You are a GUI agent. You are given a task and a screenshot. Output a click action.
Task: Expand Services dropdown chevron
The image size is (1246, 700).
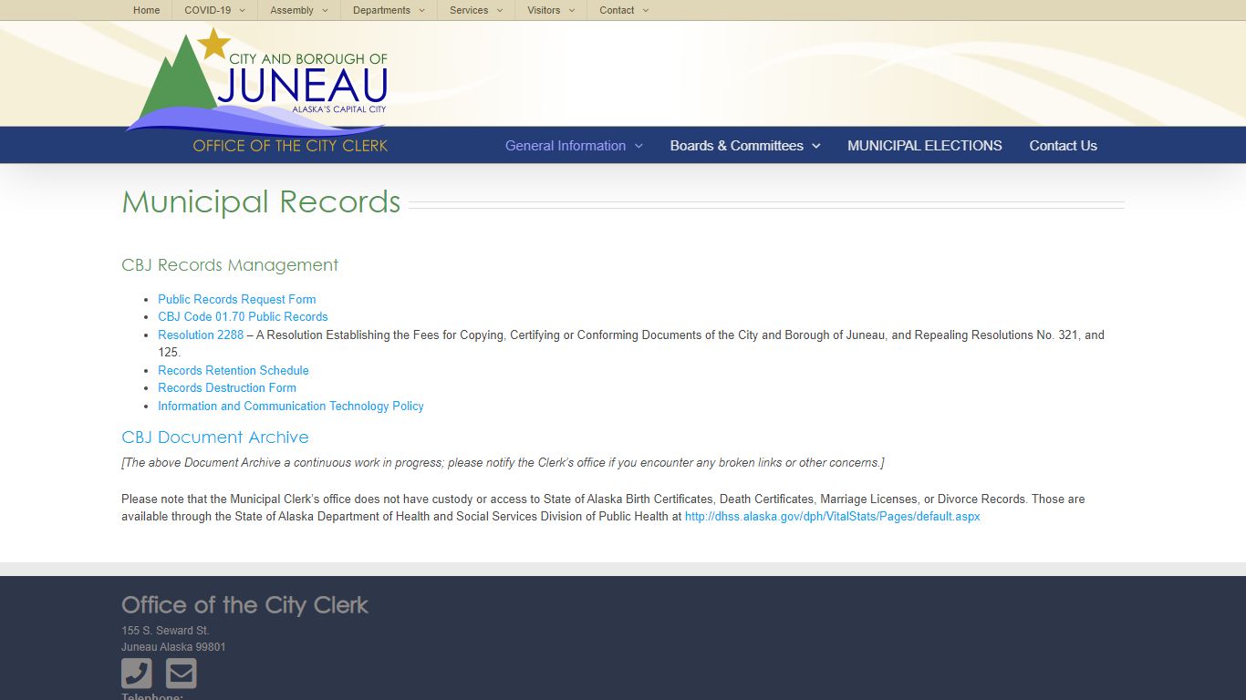point(500,11)
